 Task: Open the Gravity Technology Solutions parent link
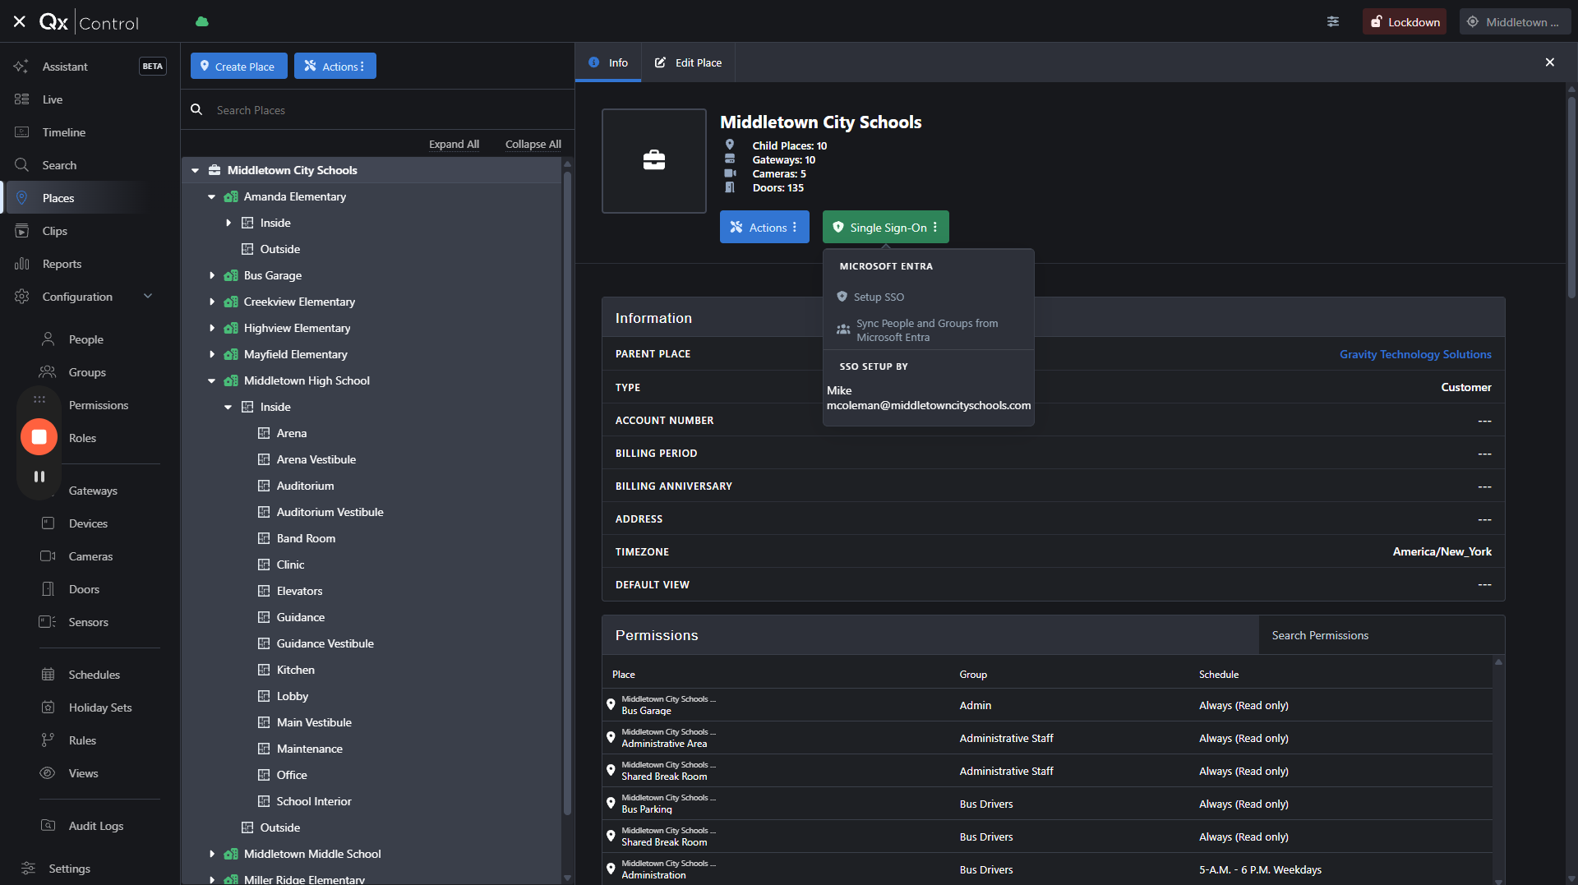click(x=1415, y=354)
